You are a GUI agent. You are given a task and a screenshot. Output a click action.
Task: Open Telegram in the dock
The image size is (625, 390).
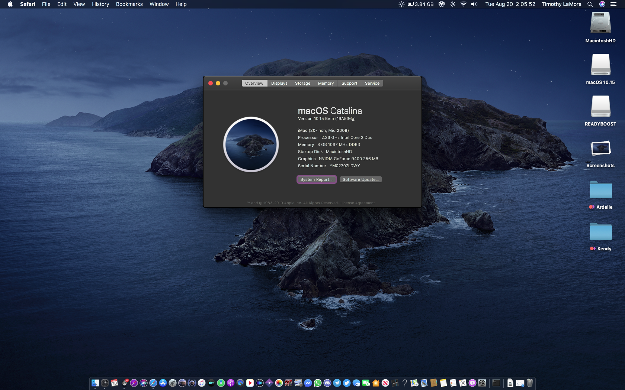coord(337,383)
